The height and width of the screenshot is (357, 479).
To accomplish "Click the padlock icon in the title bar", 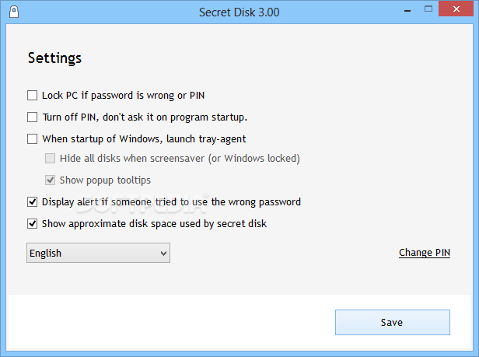I will click(x=14, y=12).
